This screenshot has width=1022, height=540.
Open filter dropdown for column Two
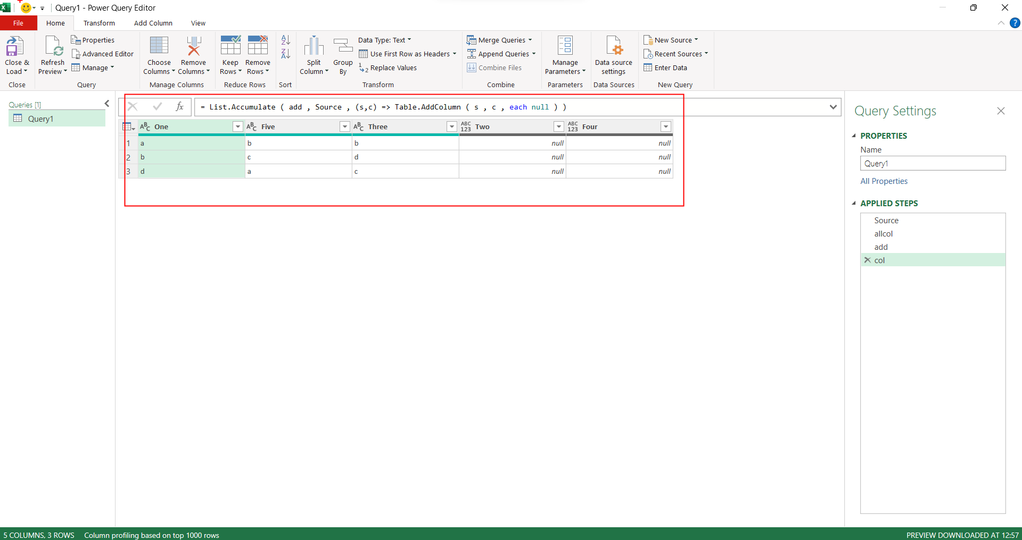tap(559, 126)
